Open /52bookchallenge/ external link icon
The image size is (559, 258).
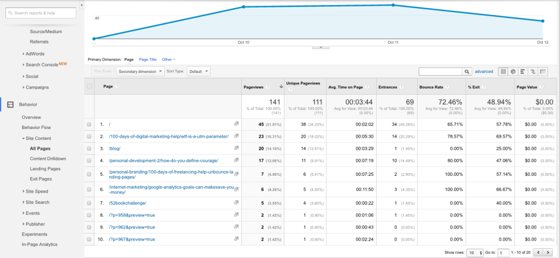click(236, 202)
